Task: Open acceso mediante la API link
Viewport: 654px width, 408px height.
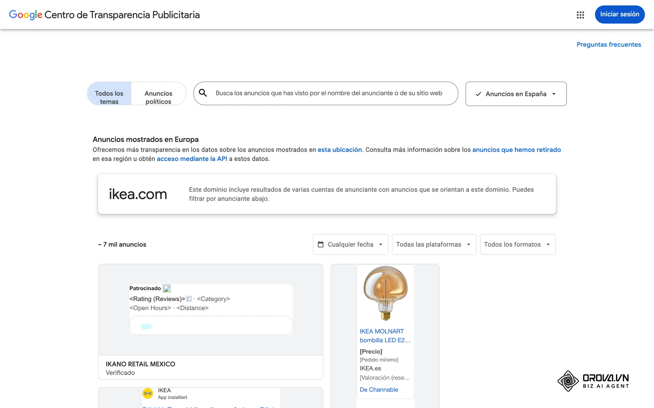Action: tap(192, 159)
